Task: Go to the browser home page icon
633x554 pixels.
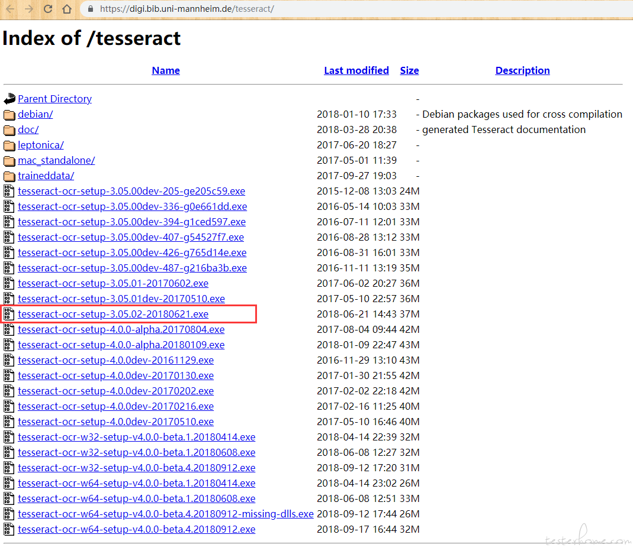Action: click(67, 8)
